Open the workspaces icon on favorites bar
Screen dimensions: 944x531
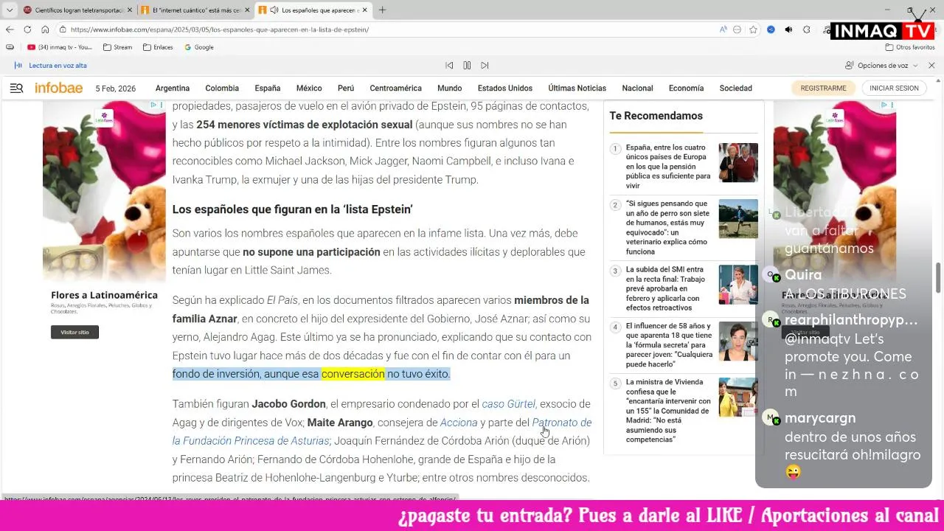pyautogui.click(x=10, y=47)
